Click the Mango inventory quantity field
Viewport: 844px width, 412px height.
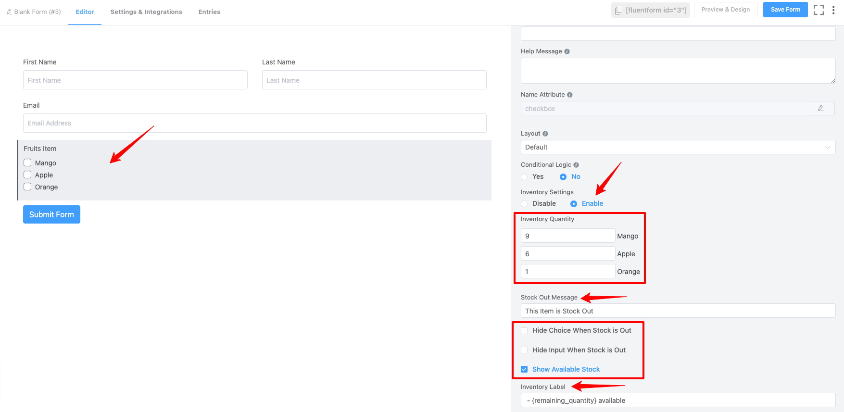click(x=567, y=236)
